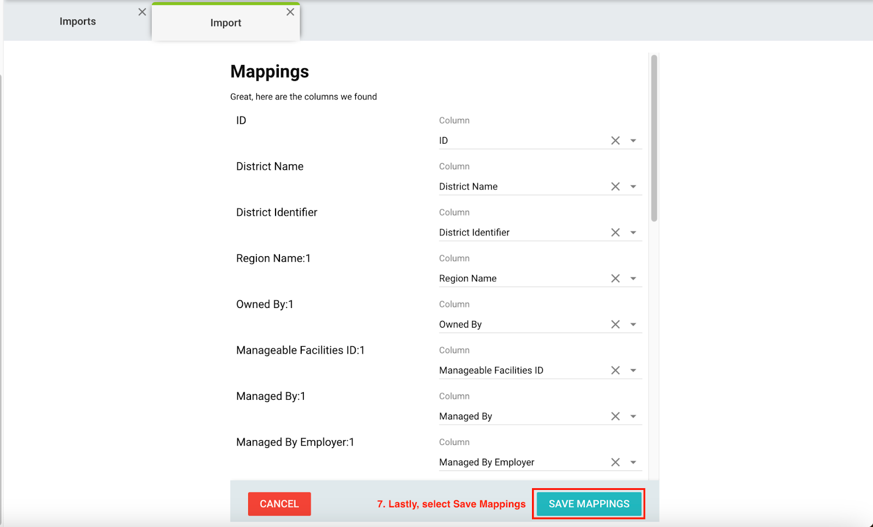Open the ID column dropdown arrow
The height and width of the screenshot is (527, 873).
[x=633, y=141]
